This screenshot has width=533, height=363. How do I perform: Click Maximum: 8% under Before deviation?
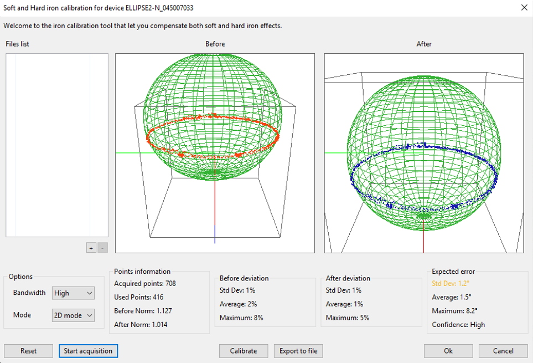click(241, 318)
